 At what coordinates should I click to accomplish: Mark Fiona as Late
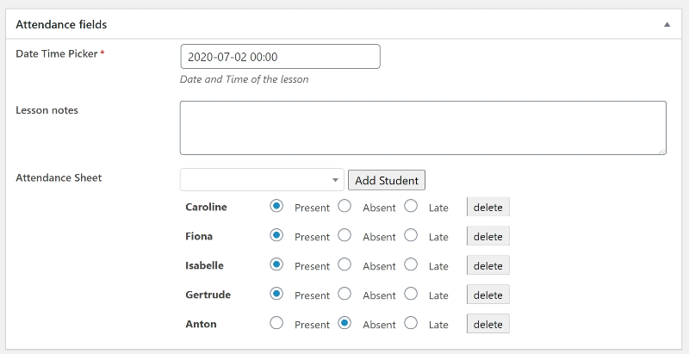click(x=411, y=235)
